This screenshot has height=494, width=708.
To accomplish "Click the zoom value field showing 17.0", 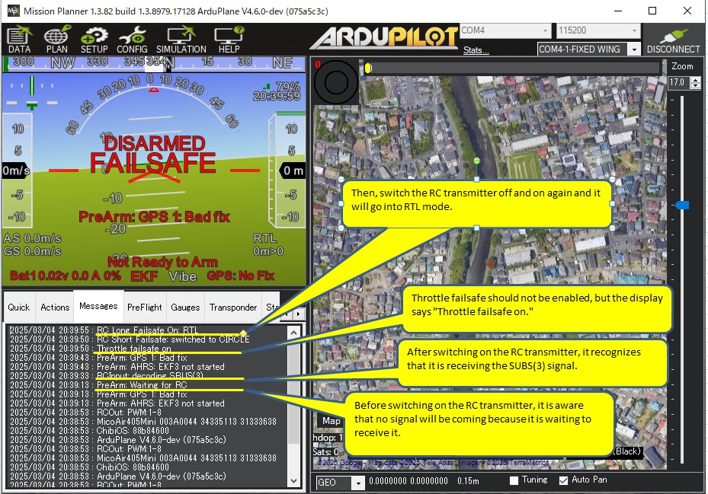I will pos(679,82).
